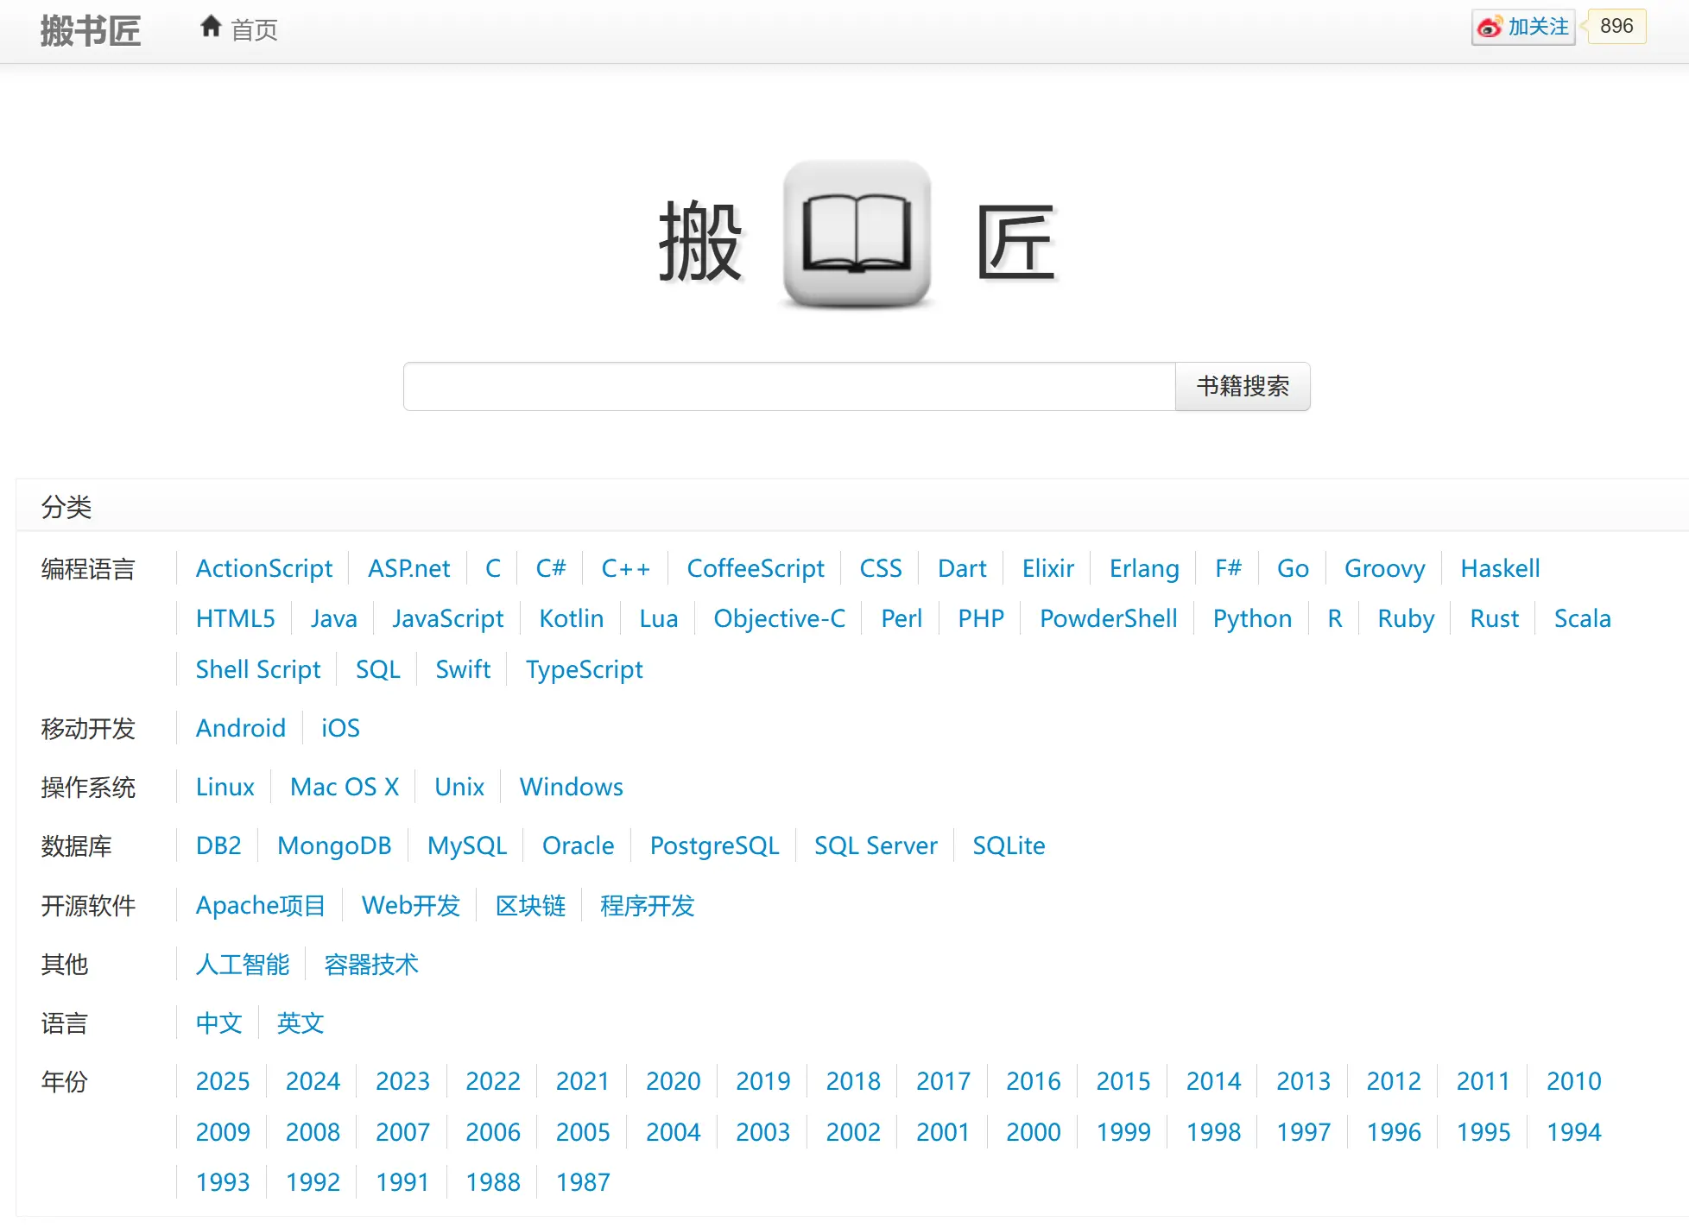Click the 书籍搜索 search button
The height and width of the screenshot is (1228, 1689).
point(1241,387)
